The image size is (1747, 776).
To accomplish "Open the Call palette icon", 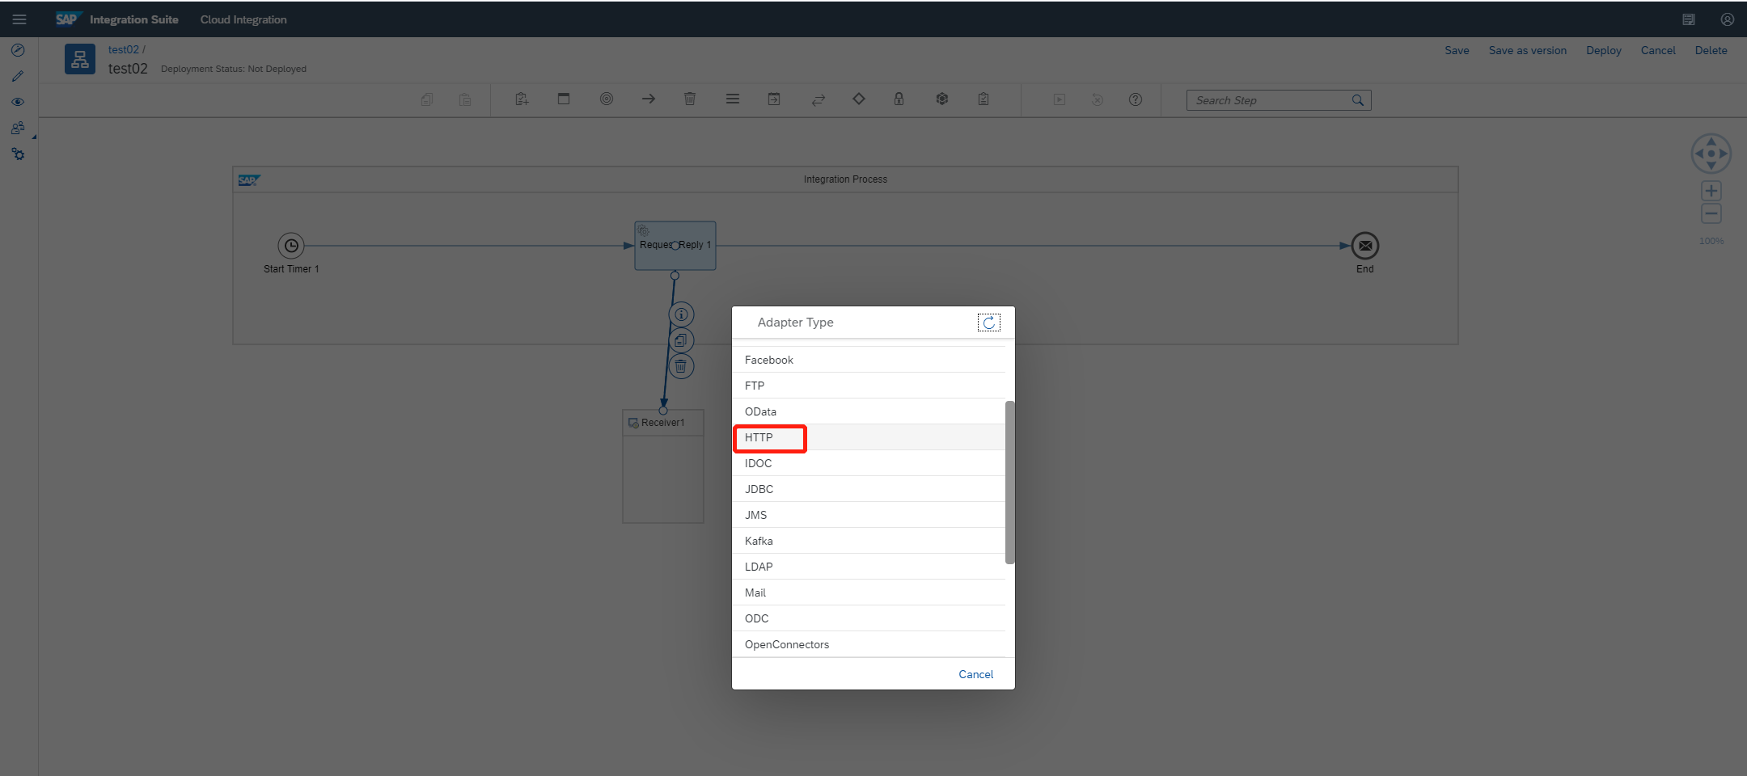I will coord(774,99).
